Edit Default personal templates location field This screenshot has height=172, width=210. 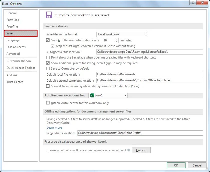149,80
